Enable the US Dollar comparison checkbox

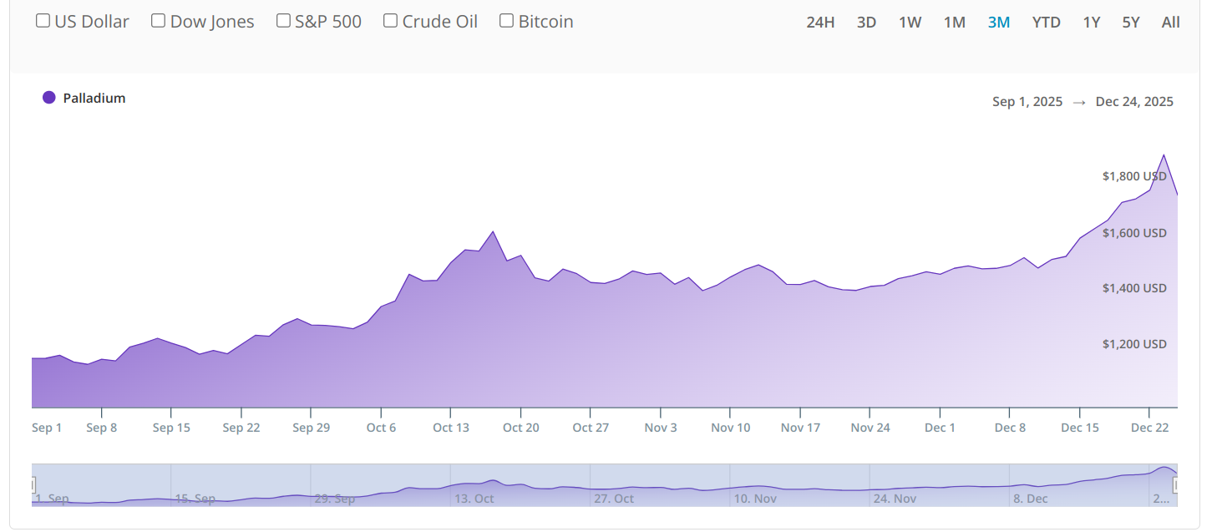pos(43,21)
